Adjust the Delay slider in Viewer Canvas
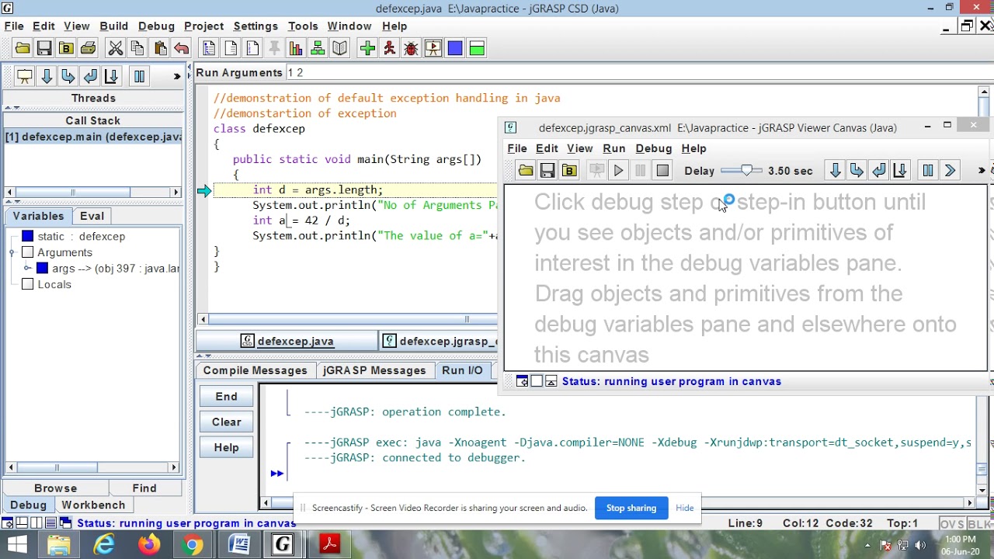Image resolution: width=994 pixels, height=559 pixels. [x=748, y=171]
